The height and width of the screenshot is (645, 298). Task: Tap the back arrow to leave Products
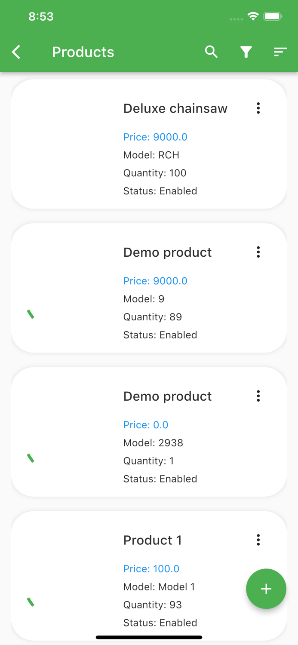tap(15, 52)
